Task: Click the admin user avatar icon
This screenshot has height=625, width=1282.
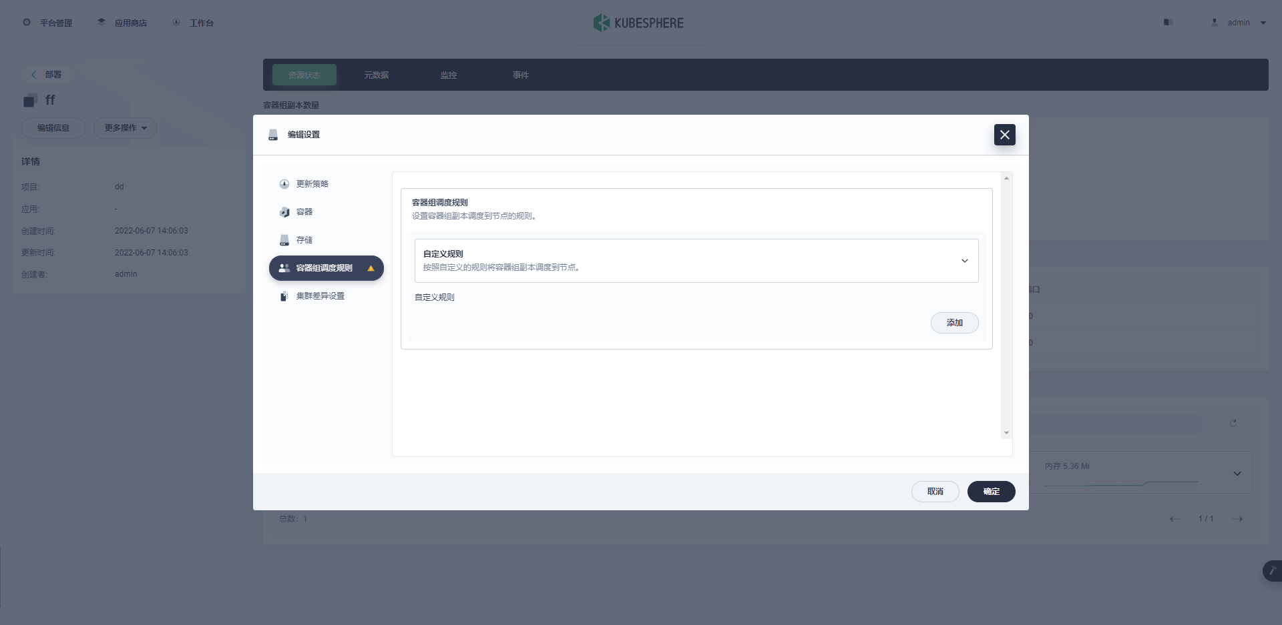Action: pyautogui.click(x=1215, y=23)
